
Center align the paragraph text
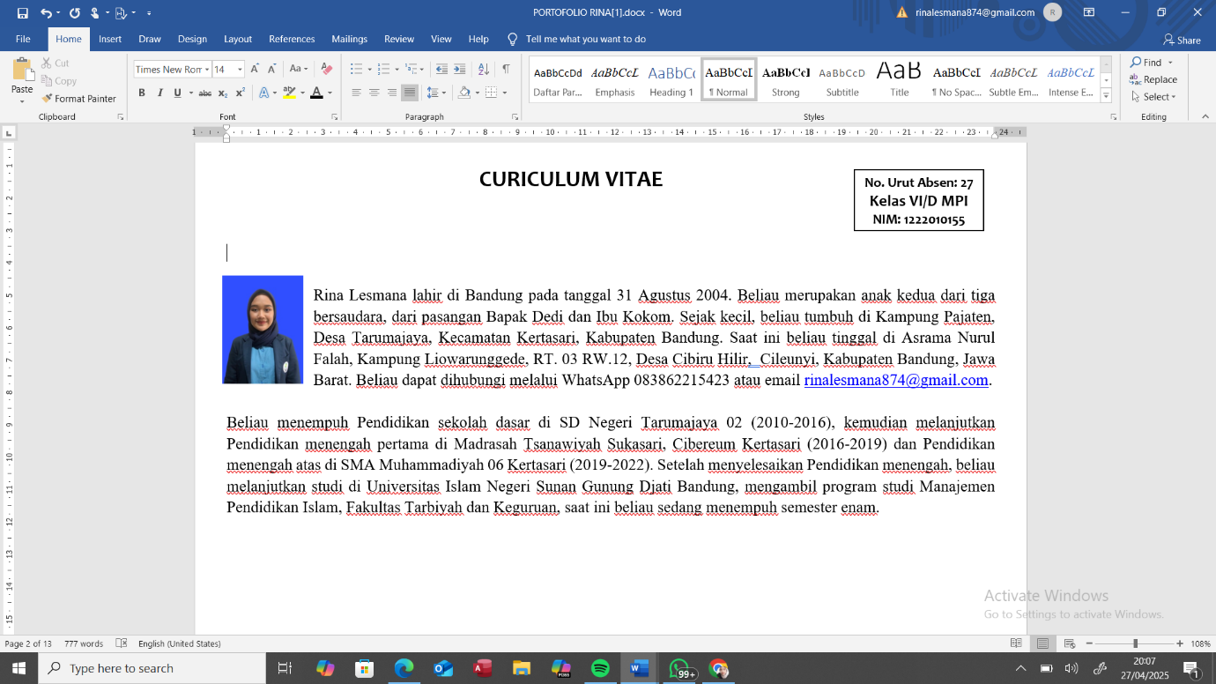point(374,93)
